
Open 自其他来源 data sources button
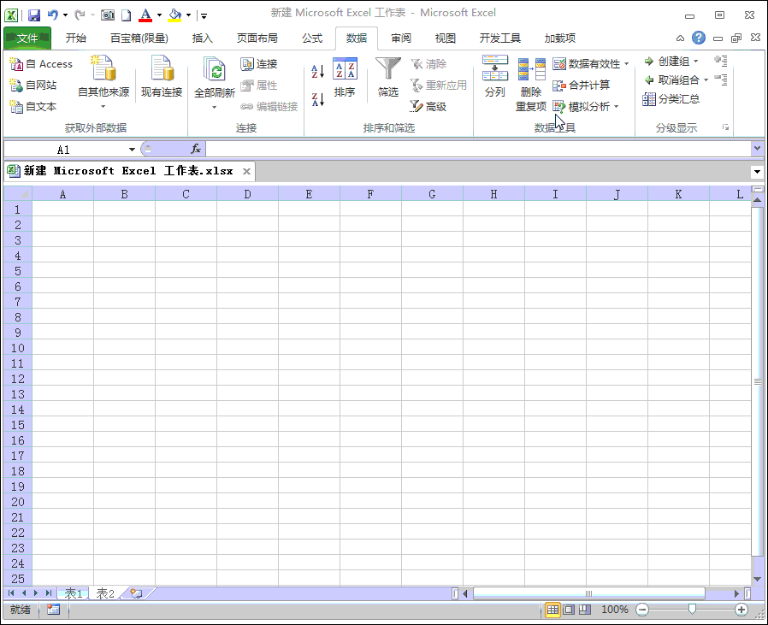click(103, 82)
